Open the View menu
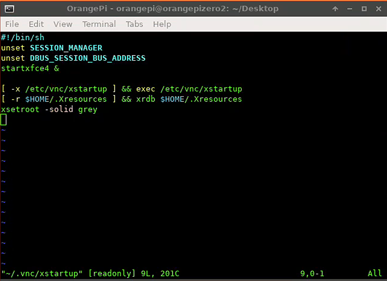This screenshot has width=387, height=281. coord(63,24)
